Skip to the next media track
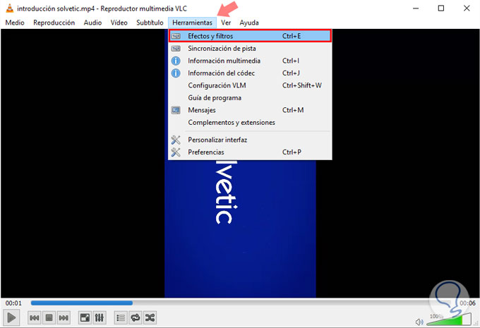Viewport: 480px width, 328px height. [64, 318]
